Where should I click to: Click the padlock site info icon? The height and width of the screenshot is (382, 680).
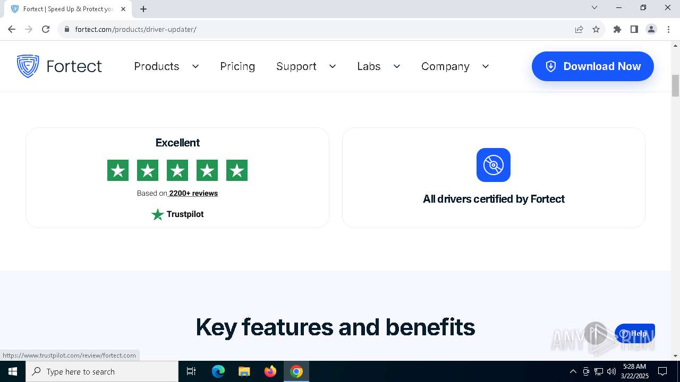pyautogui.click(x=67, y=29)
